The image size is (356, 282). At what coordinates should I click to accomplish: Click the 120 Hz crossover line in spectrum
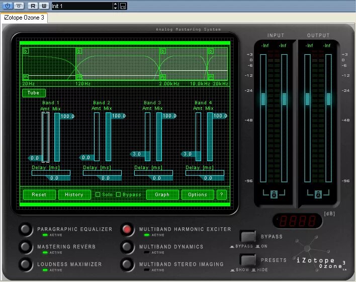[x=75, y=64]
